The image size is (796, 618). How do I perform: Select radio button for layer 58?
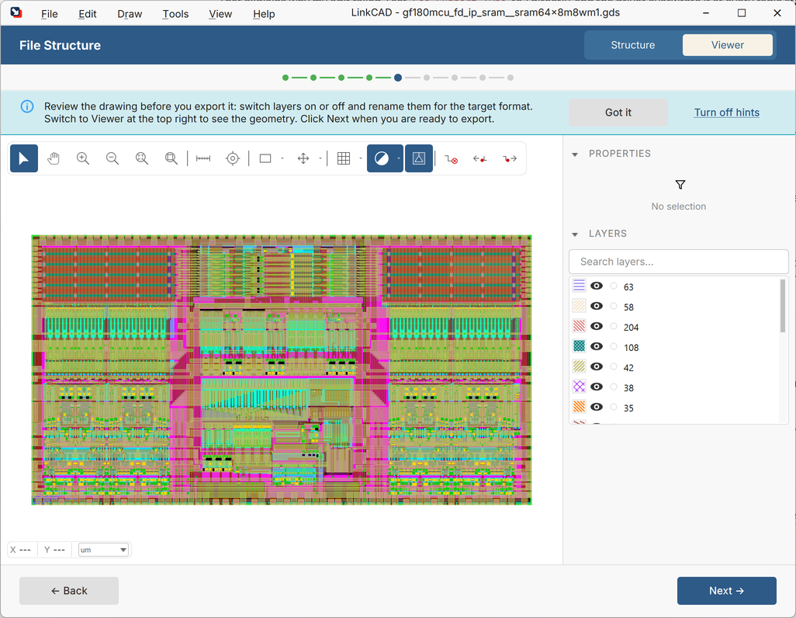(x=614, y=306)
